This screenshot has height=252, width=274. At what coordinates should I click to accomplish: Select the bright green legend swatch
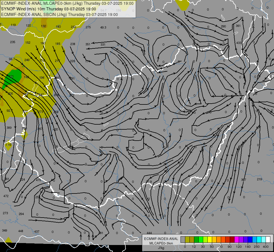click(201, 239)
